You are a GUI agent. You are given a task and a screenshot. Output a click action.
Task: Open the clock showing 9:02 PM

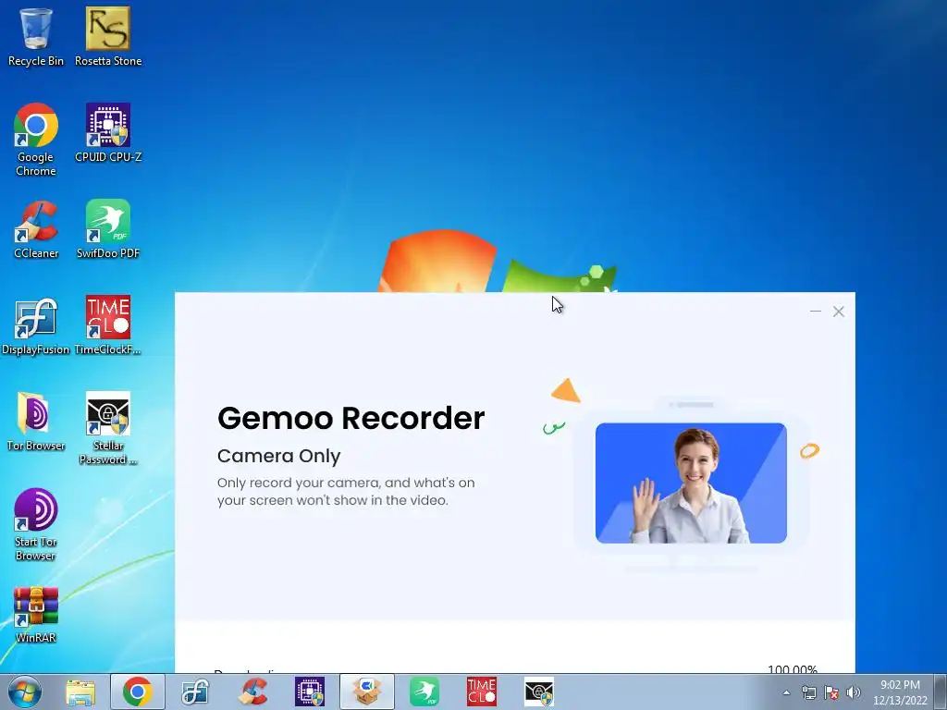pos(900,692)
